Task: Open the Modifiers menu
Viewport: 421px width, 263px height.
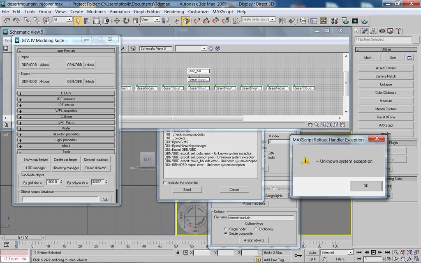Action: [x=96, y=12]
